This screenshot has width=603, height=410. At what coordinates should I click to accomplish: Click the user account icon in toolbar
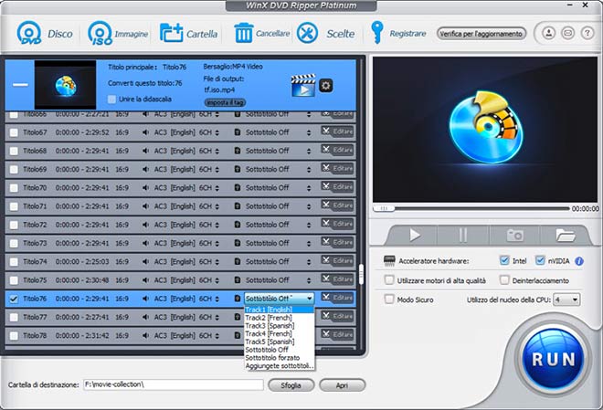tap(549, 33)
